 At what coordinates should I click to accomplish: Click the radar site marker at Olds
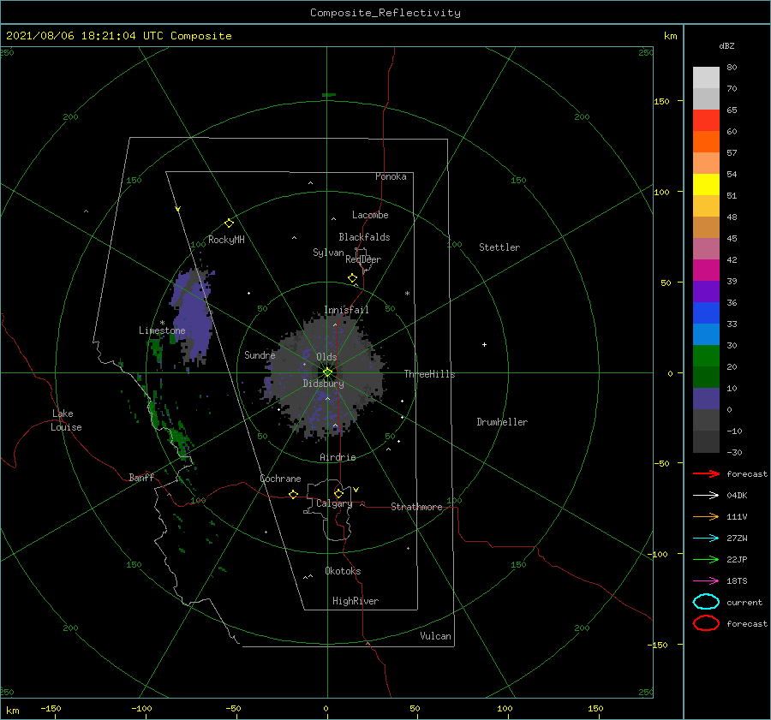pos(327,372)
